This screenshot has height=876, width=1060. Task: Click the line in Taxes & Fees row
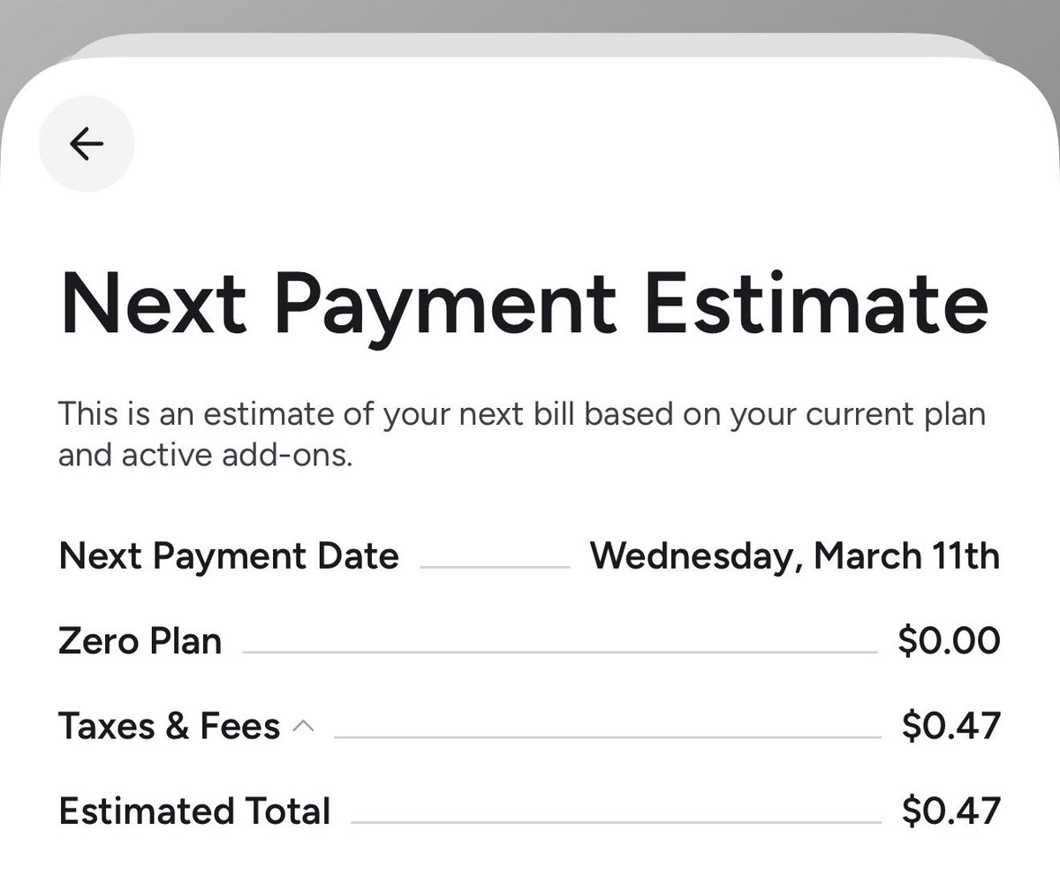[x=607, y=737]
